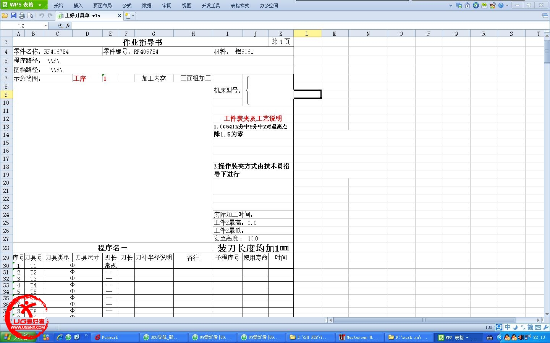Click the T1 tool number cell
This screenshot has width=550, height=343.
tap(34, 266)
